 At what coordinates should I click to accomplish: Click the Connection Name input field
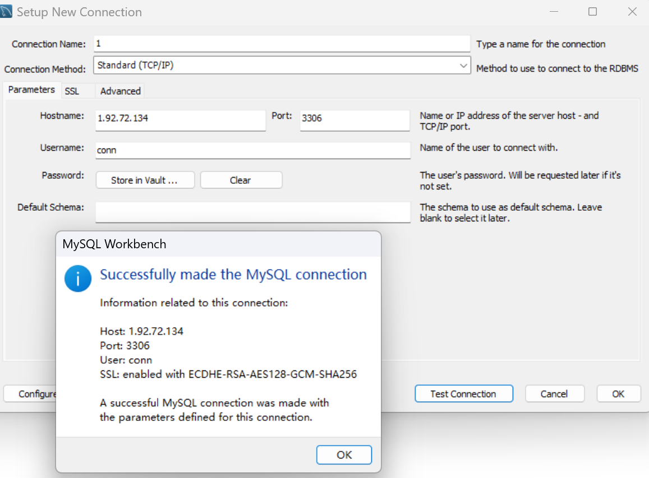(282, 44)
